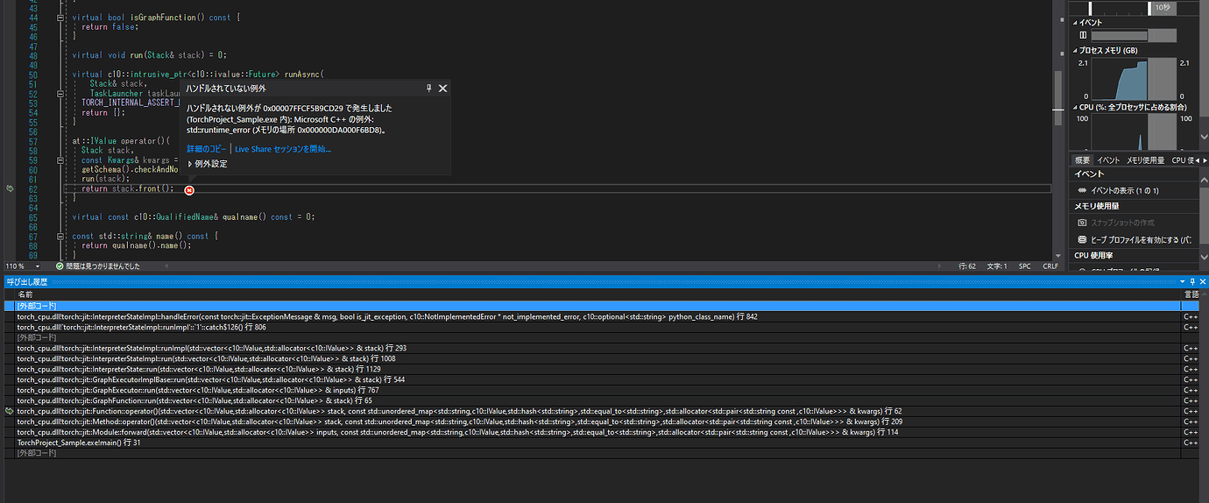Click the 行: 62 line indicator
Viewport: 1209px width, 503px height.
pos(967,266)
